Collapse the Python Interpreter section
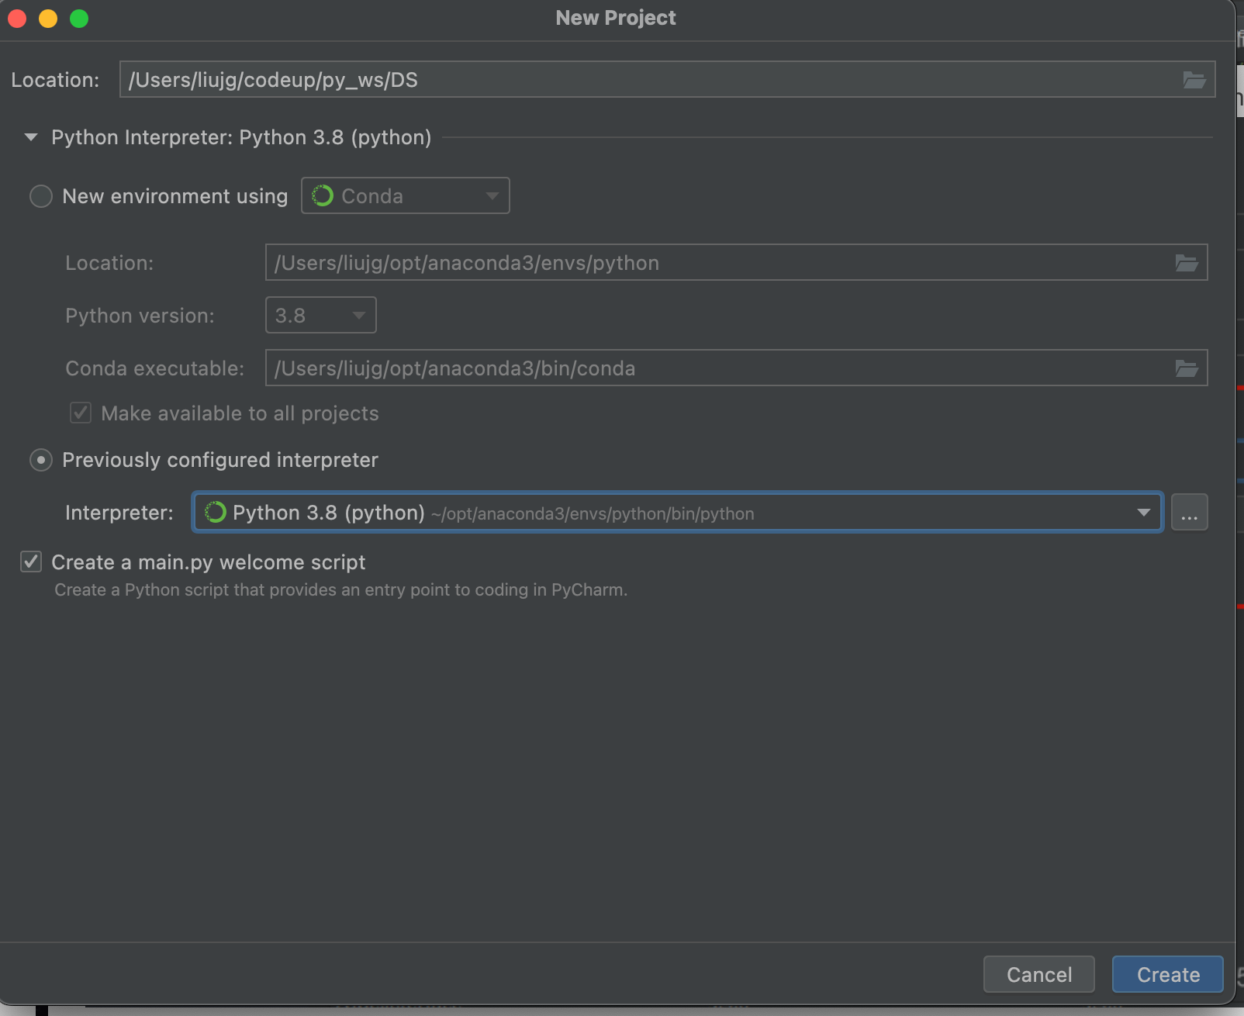Screen dimensions: 1244x1016 31,137
